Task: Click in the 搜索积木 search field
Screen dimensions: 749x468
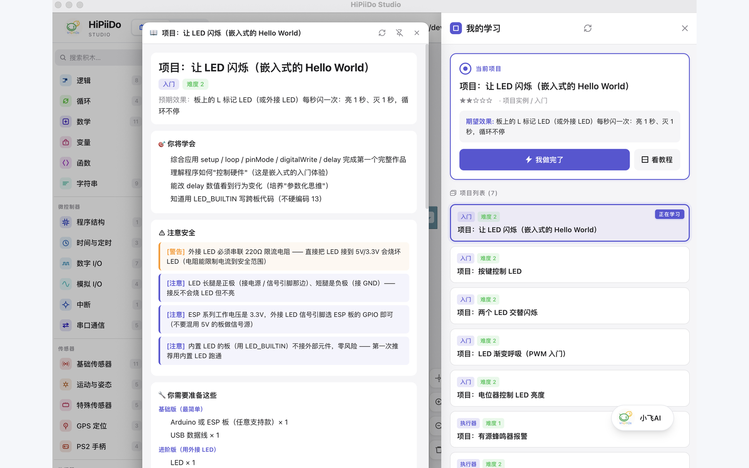Action: 99,58
